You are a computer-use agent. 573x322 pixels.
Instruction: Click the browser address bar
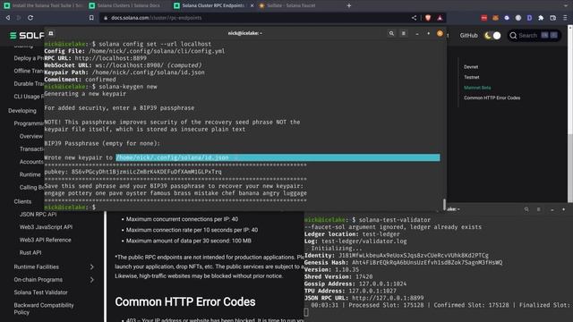(256, 18)
